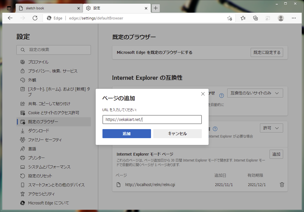Open 設定のリセット settings
The height and width of the screenshot is (212, 304).
[54, 176]
